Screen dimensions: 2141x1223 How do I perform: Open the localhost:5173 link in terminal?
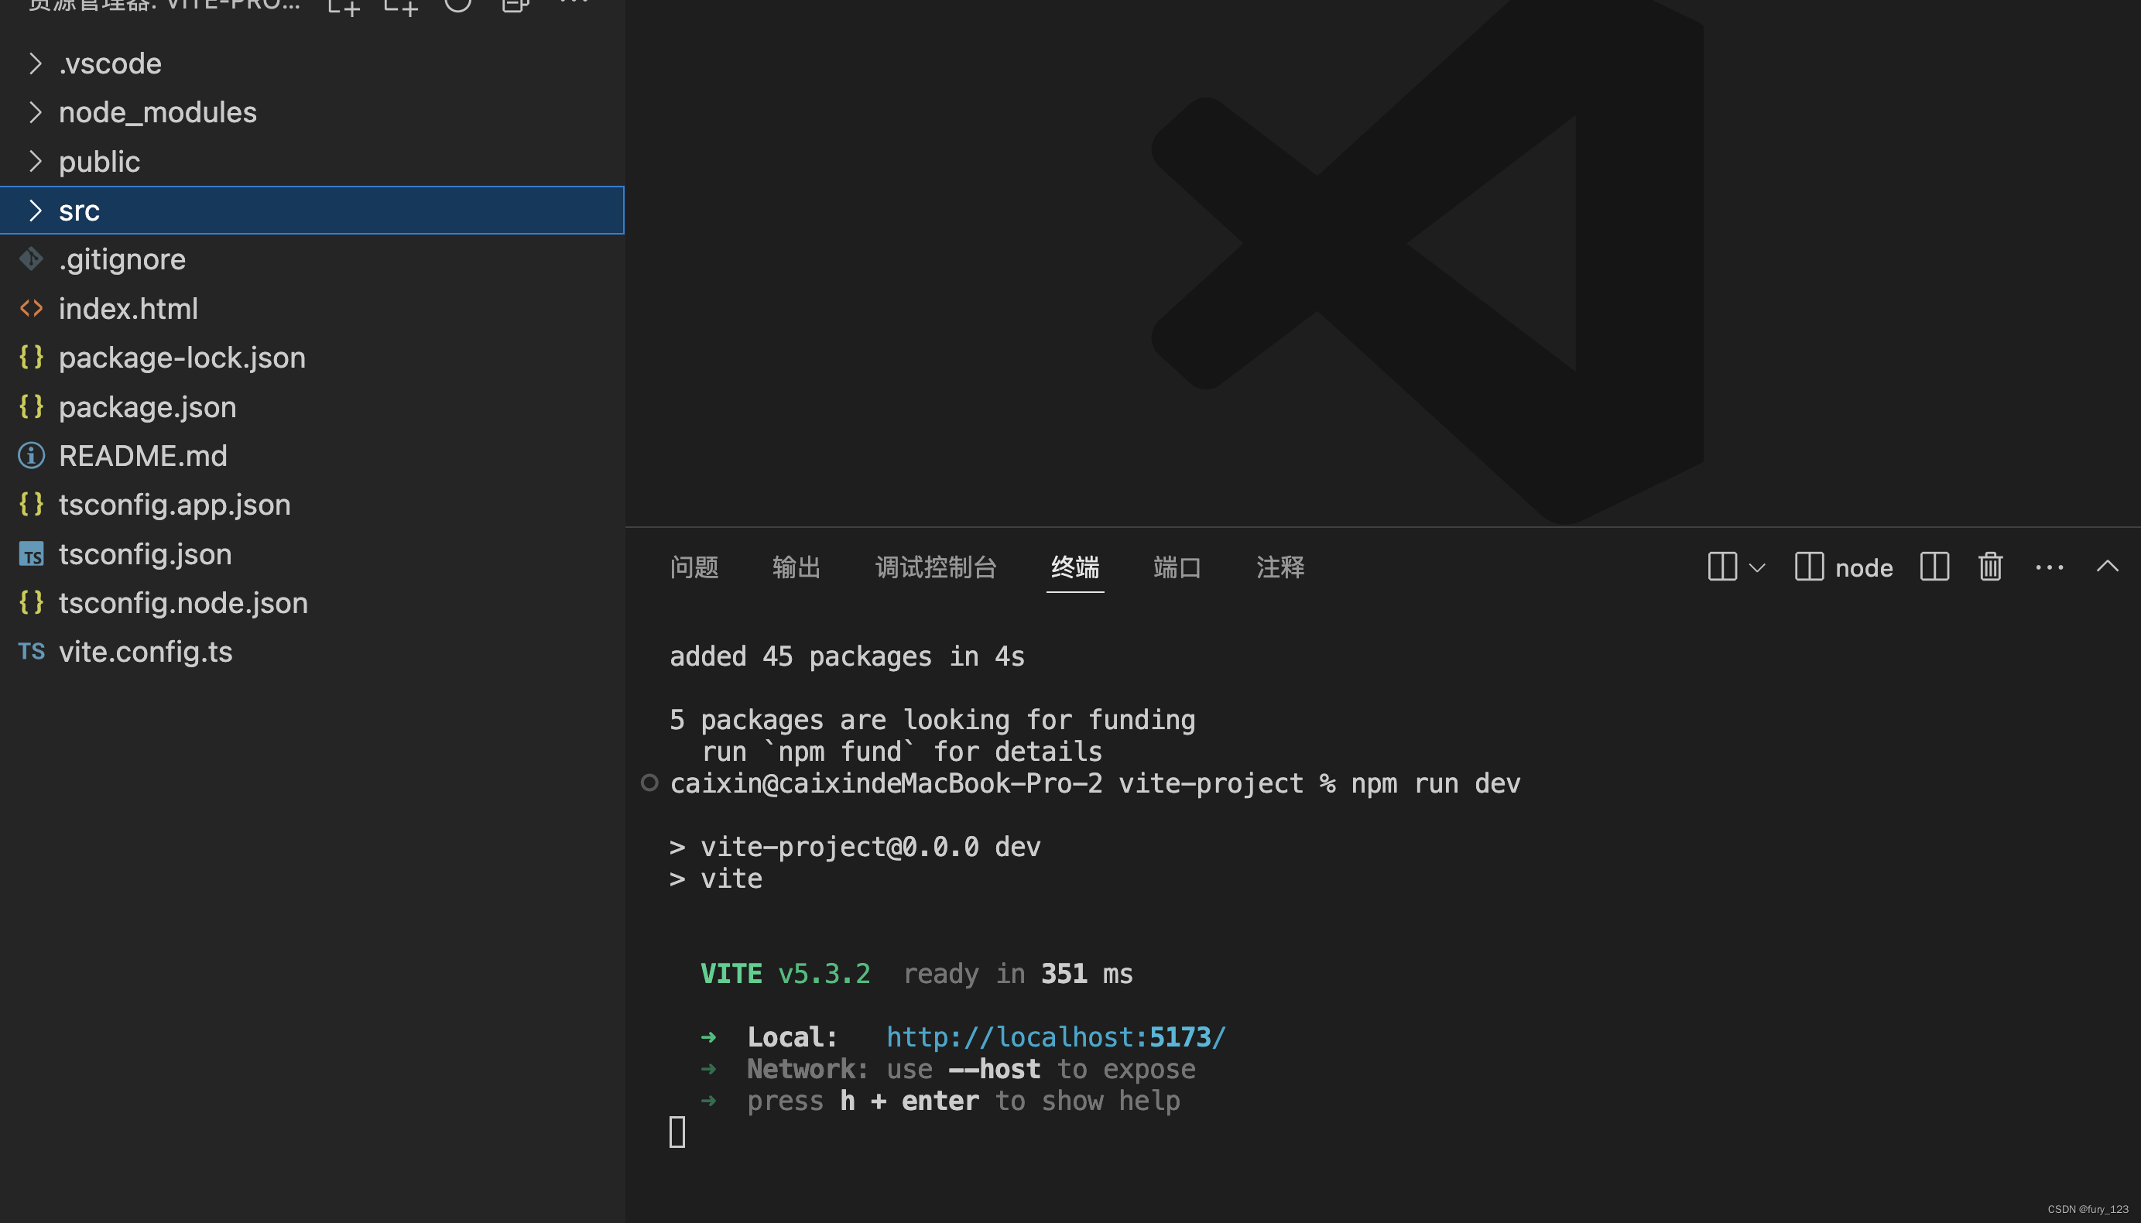tap(1055, 1036)
